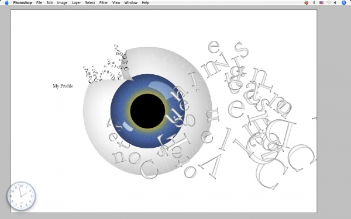
Task: Open the Image menu
Action: tap(62, 3)
